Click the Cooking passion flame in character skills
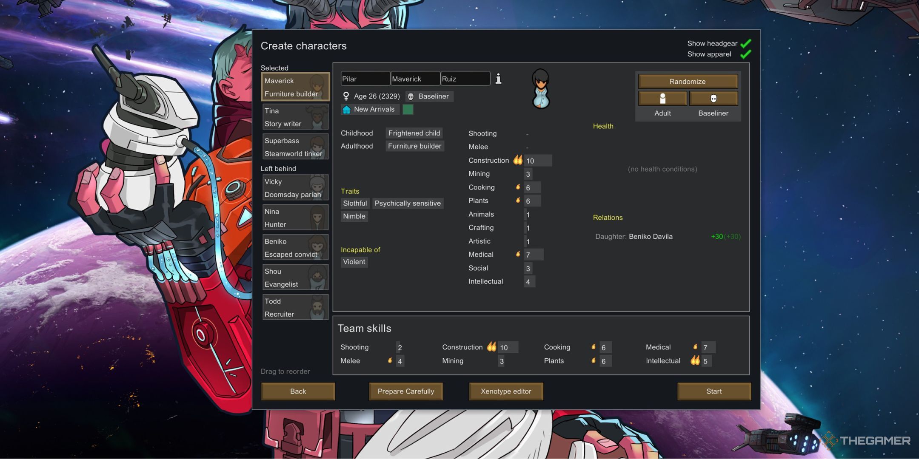Image resolution: width=919 pixels, height=459 pixels. click(518, 187)
